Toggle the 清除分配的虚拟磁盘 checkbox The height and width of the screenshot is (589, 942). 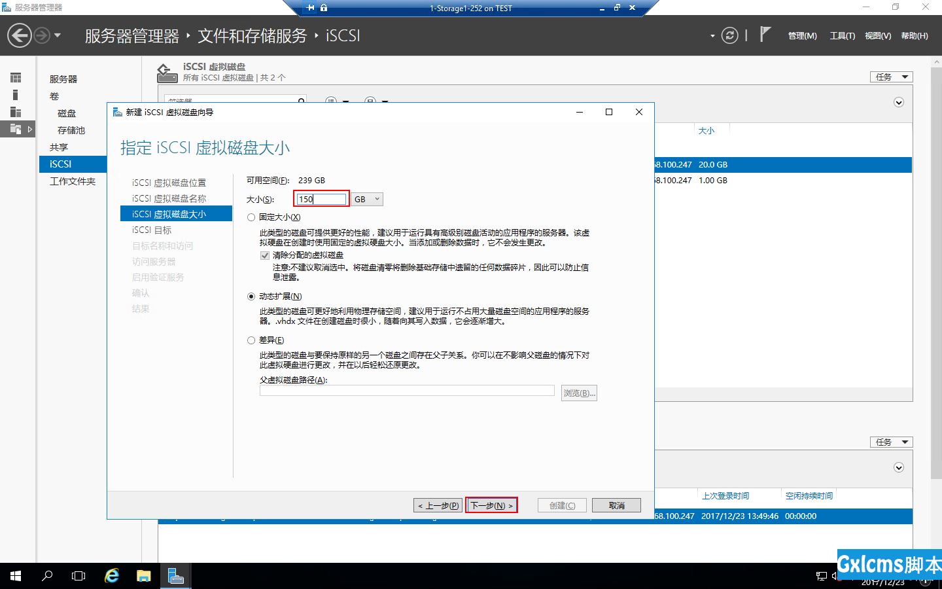(265, 255)
